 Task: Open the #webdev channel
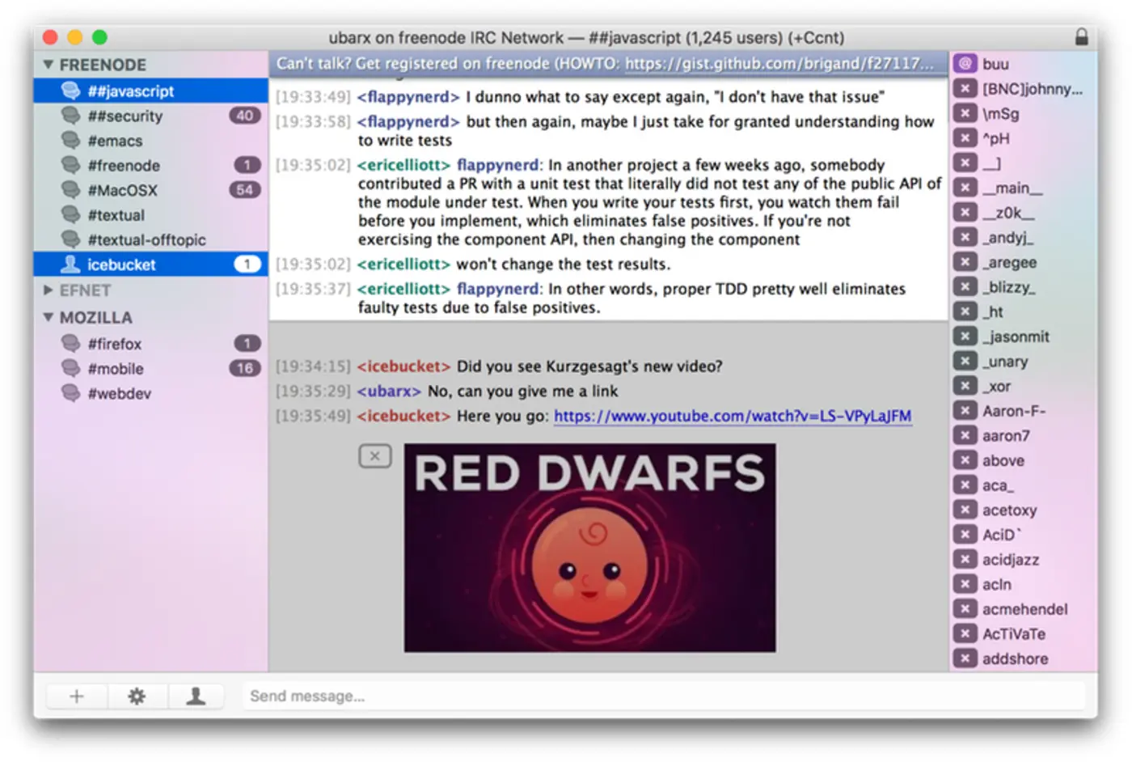(150, 393)
